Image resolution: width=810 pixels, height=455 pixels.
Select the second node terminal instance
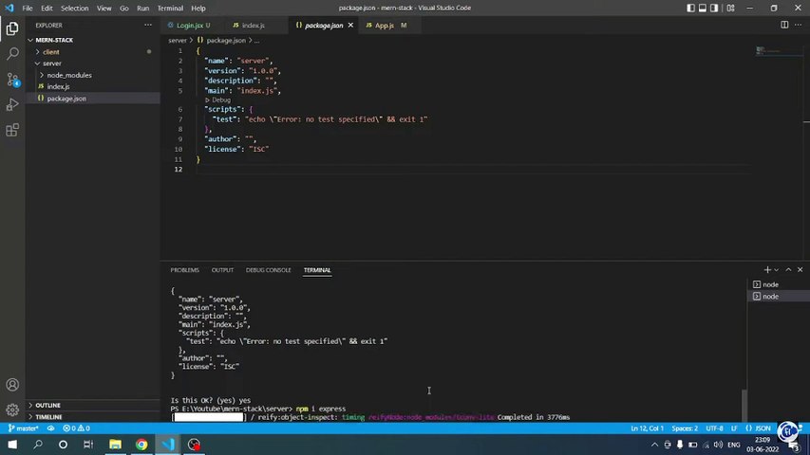pos(778,296)
